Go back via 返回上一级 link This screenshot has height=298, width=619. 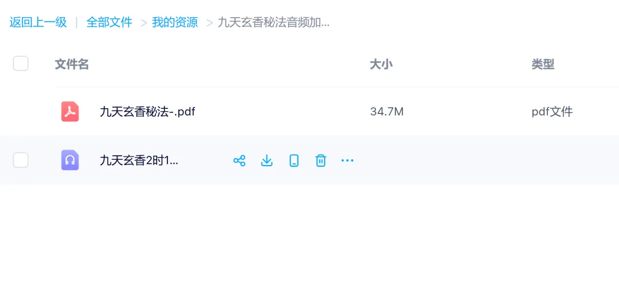point(38,22)
